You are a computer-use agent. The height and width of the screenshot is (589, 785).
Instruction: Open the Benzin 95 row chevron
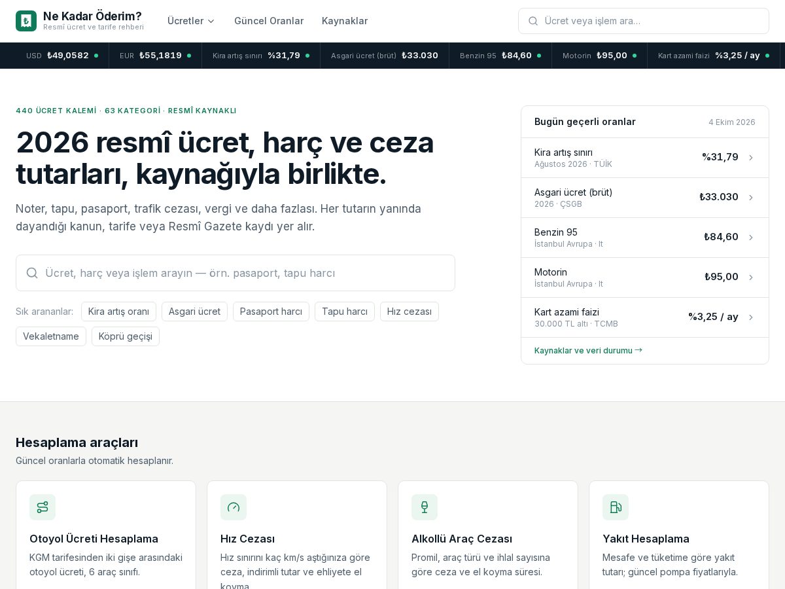click(x=751, y=238)
